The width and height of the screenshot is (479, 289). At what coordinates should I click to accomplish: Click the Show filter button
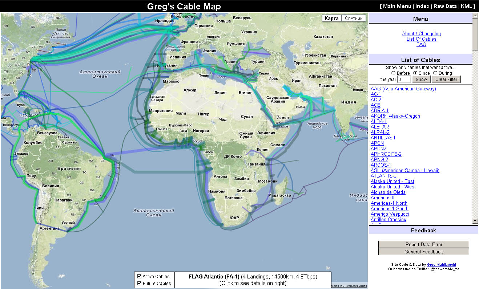coord(421,80)
